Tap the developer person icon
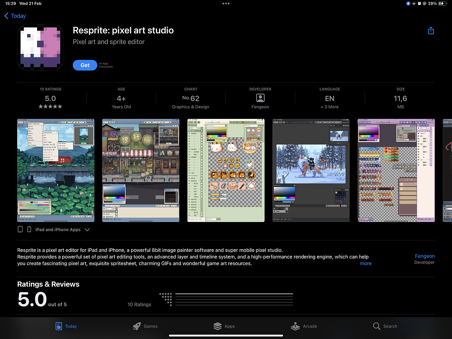This screenshot has height=339, width=452. (260, 98)
